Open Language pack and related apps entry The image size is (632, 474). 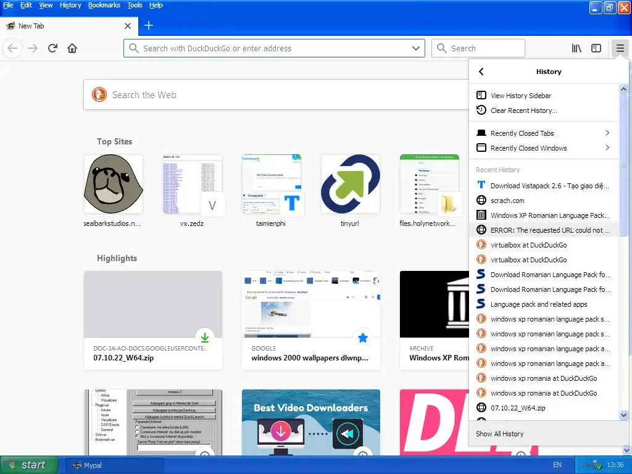(544, 304)
